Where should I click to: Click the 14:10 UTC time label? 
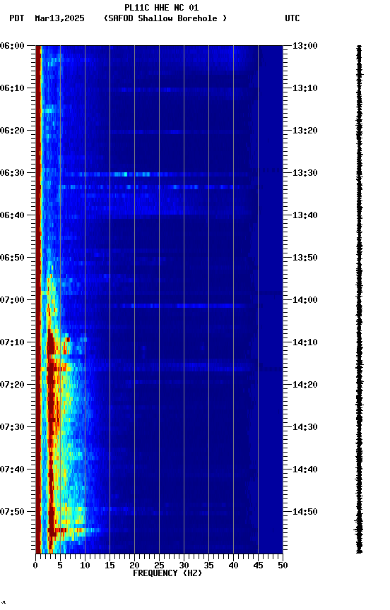click(305, 342)
